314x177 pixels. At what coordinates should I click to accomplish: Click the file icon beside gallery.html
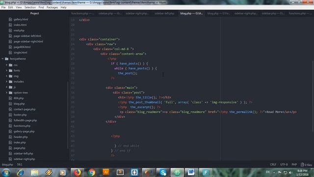pos(10,19)
